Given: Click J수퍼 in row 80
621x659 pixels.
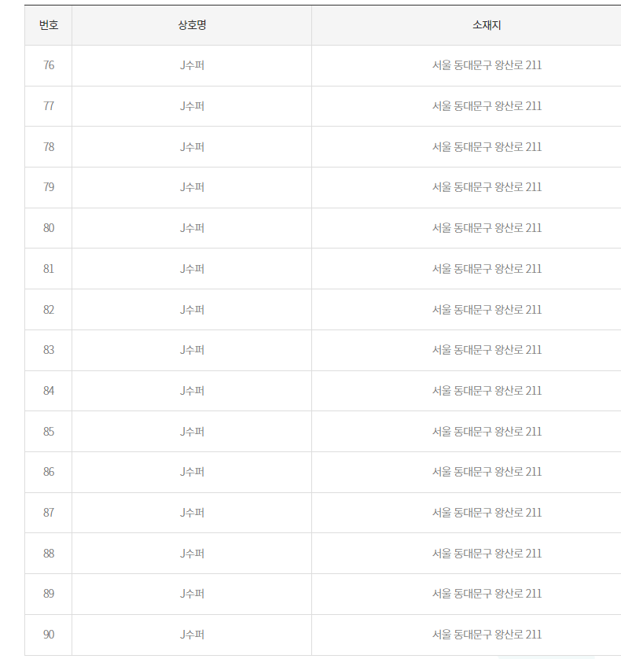Looking at the screenshot, I should [x=192, y=228].
